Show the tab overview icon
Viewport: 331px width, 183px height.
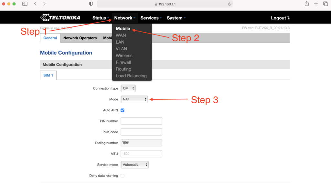point(325,4)
